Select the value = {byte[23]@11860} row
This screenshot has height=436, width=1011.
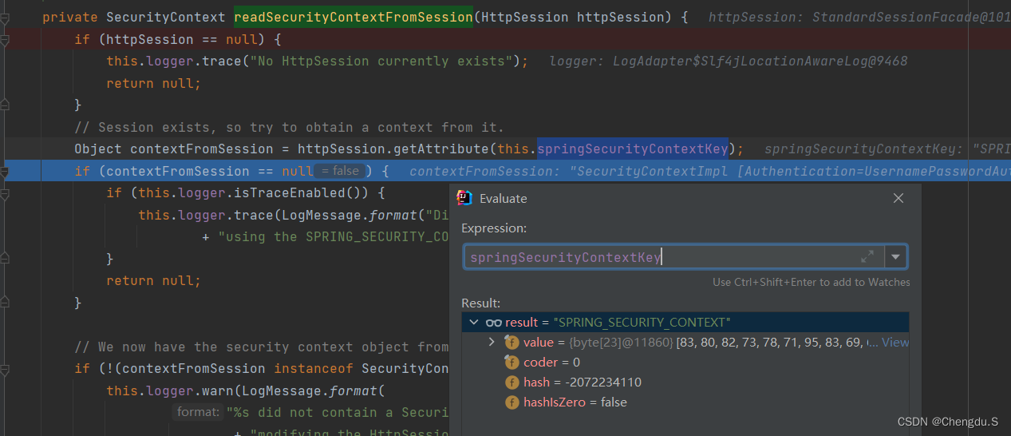[x=685, y=342]
